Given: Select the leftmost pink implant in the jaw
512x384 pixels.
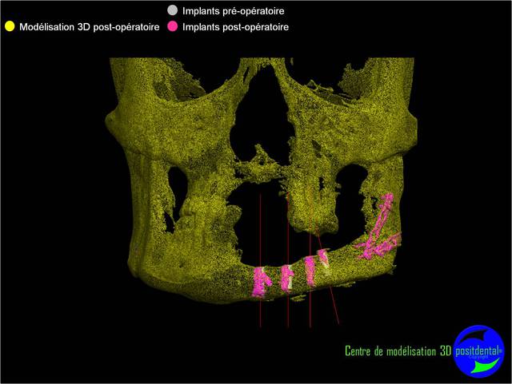Looking at the screenshot, I should pos(261,282).
